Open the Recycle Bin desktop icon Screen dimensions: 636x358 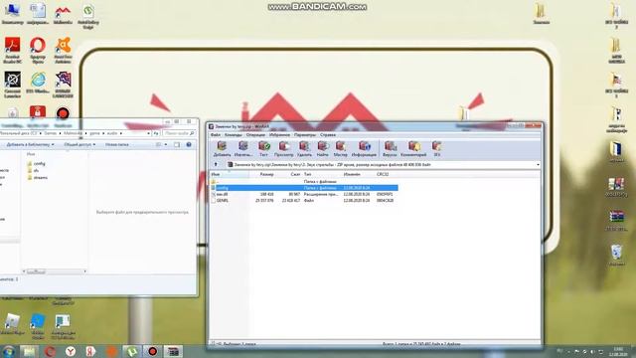[616, 255]
